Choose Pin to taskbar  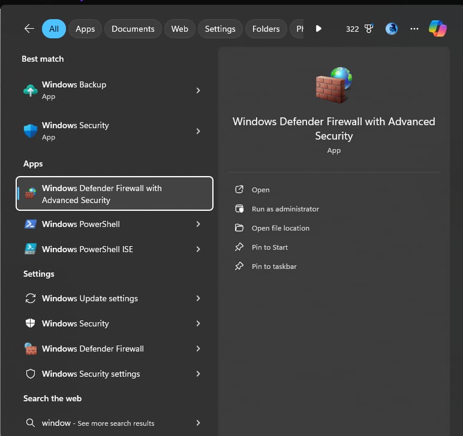click(x=274, y=266)
